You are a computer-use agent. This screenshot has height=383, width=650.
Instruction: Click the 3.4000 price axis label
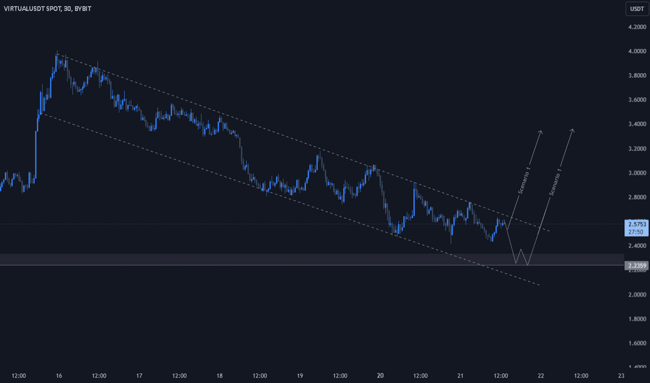637,124
